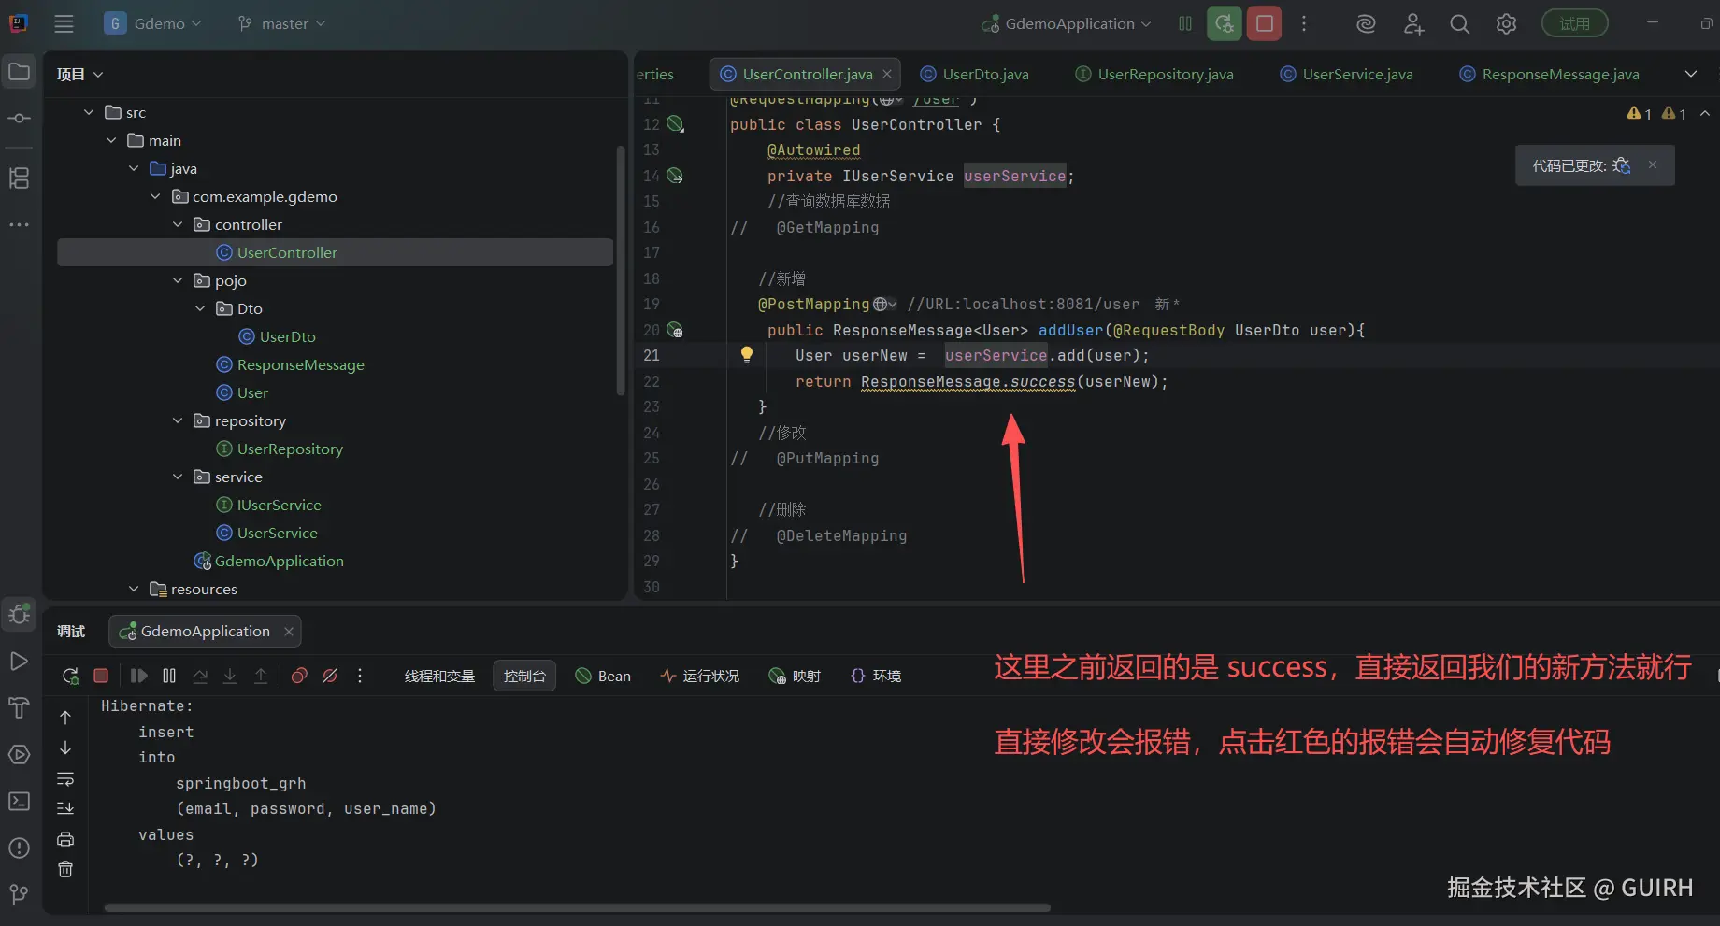Collapse the src folder
Viewport: 1720px width, 926px height.
point(89,112)
